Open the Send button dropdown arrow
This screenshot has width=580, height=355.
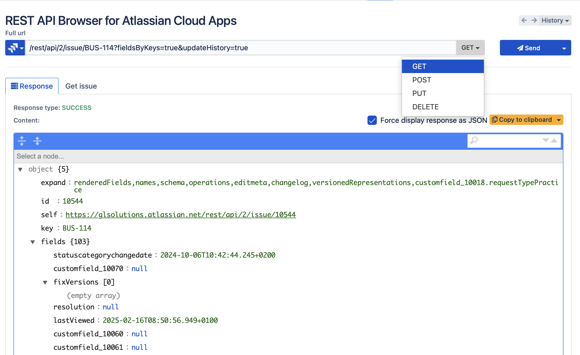pyautogui.click(x=564, y=48)
